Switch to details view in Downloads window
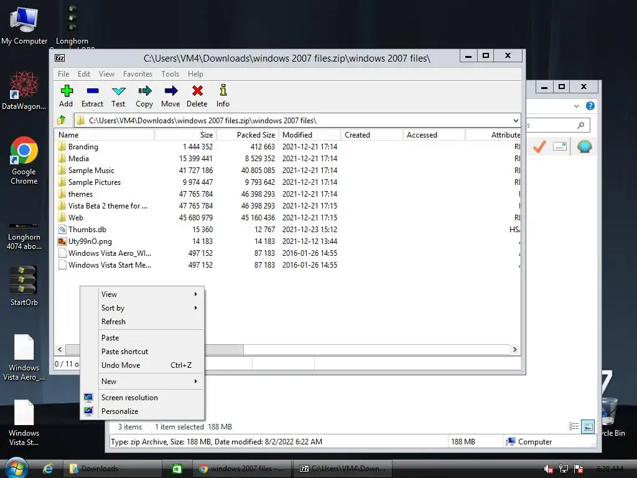The width and height of the screenshot is (637, 478). [x=574, y=426]
